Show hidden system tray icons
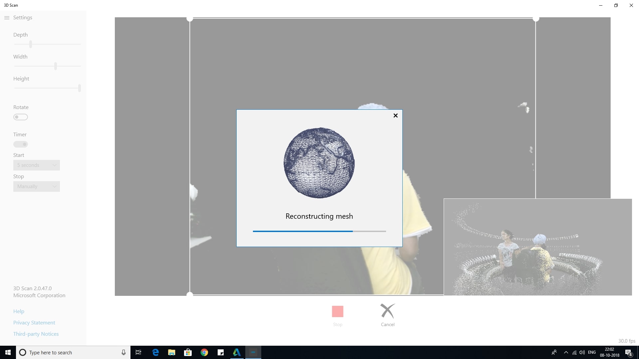Viewport: 639px width, 359px height. point(566,352)
